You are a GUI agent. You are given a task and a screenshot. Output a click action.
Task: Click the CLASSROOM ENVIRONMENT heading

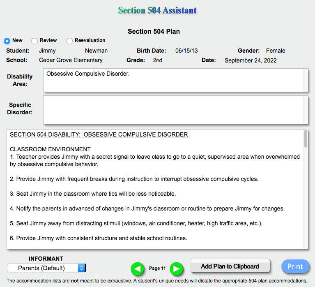click(50, 149)
